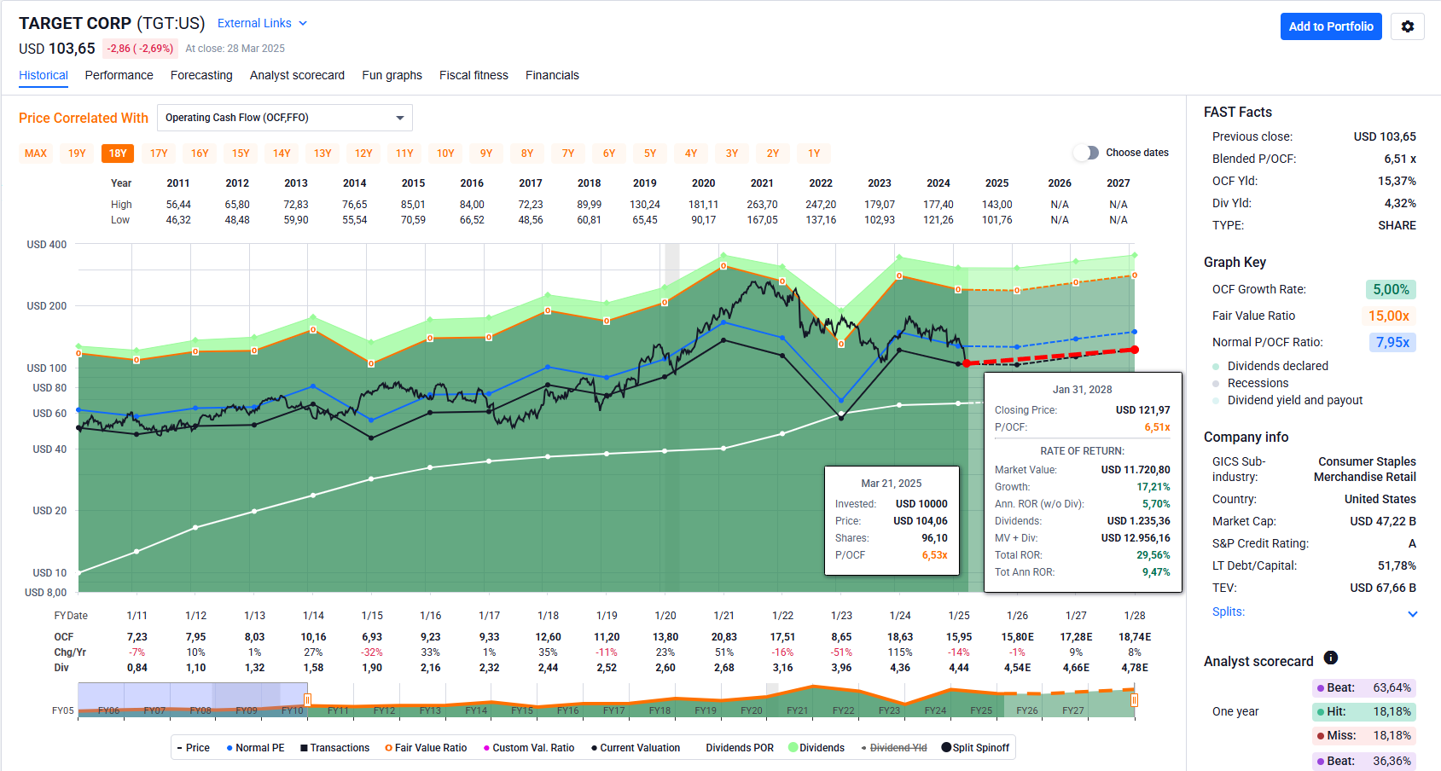Click the OCF Growth Rate 5,00% value
This screenshot has width=1441, height=771.
pyautogui.click(x=1391, y=290)
